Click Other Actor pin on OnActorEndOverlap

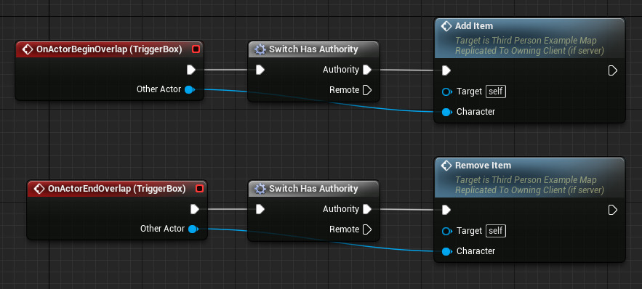pos(193,229)
